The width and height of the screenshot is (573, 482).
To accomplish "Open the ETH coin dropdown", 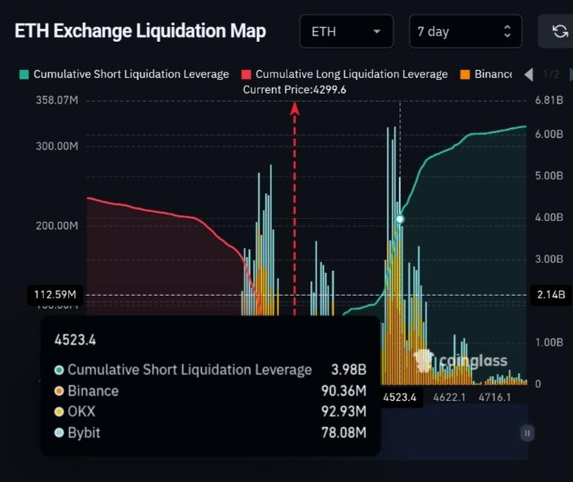I will tap(346, 31).
